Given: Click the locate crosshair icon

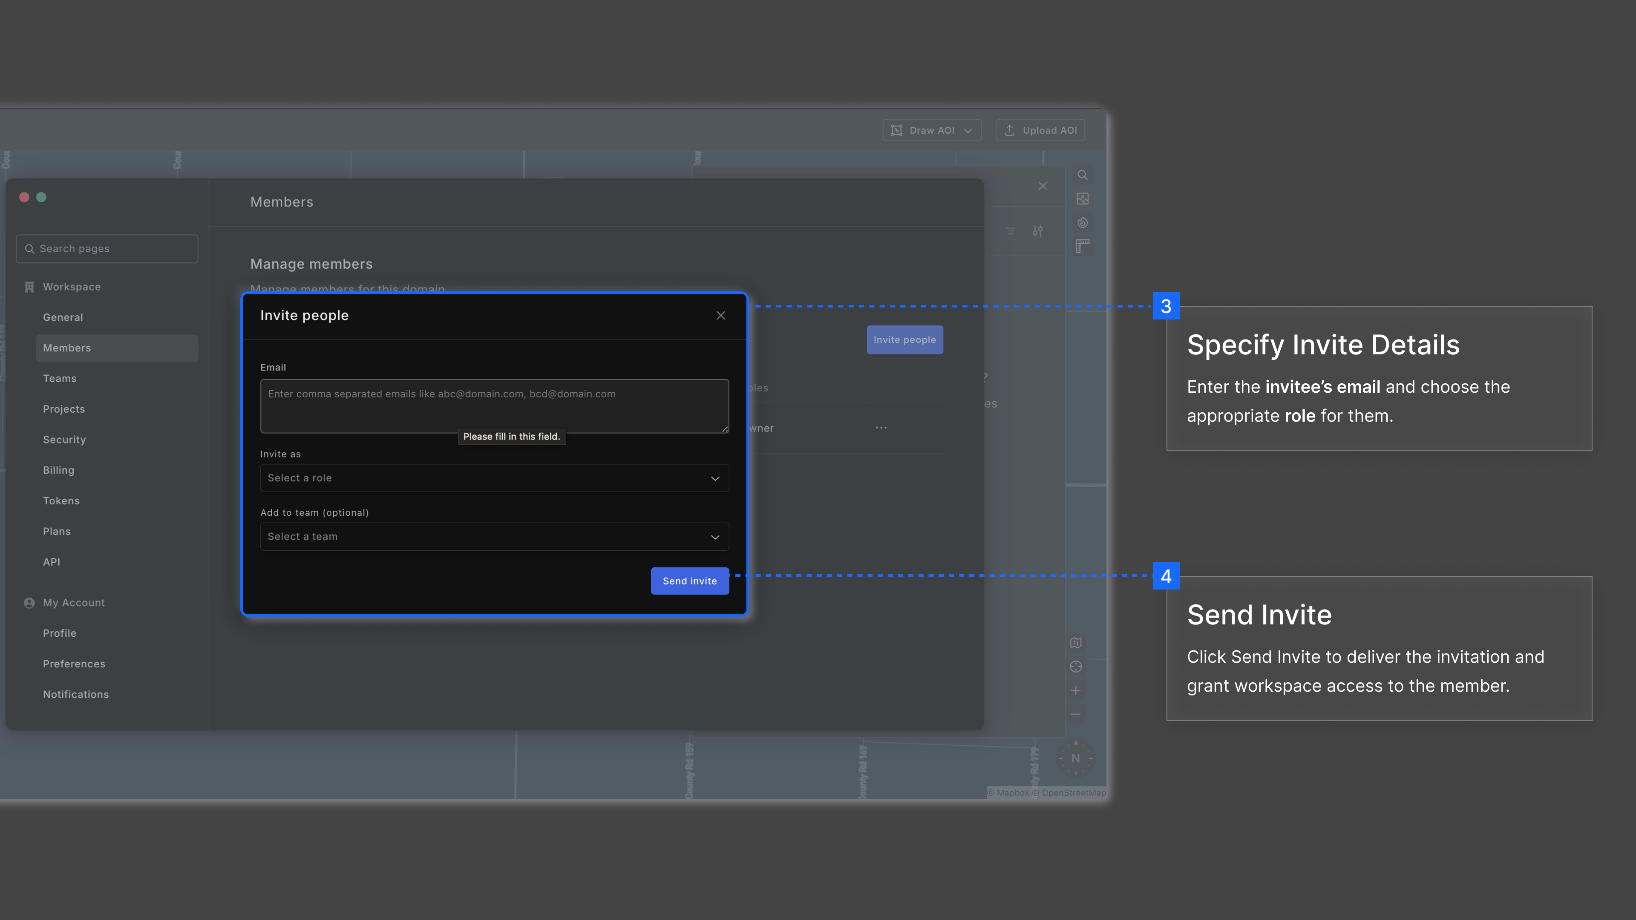Looking at the screenshot, I should (1076, 667).
